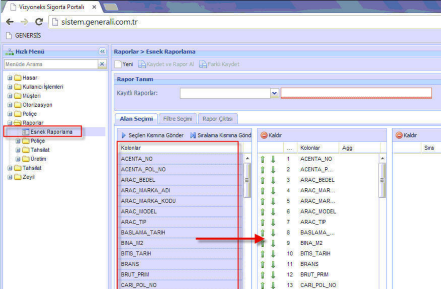Collapse the Hızlı Menü panel
Screen dimensions: 441x289
click(102, 51)
